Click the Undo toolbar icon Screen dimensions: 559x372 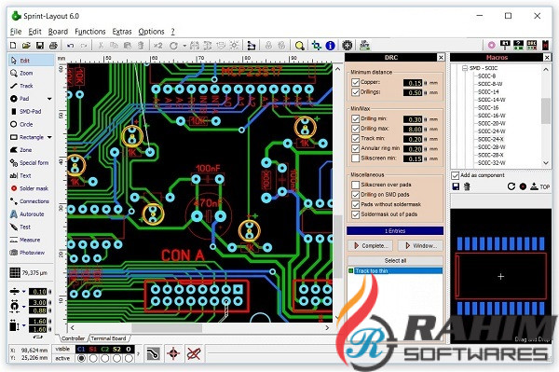[x=70, y=46]
